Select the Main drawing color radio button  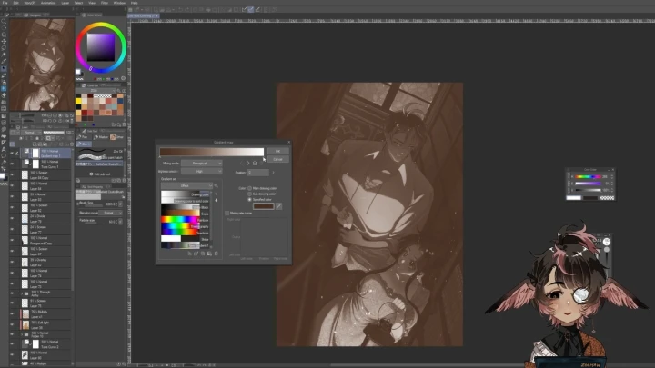[x=250, y=188]
